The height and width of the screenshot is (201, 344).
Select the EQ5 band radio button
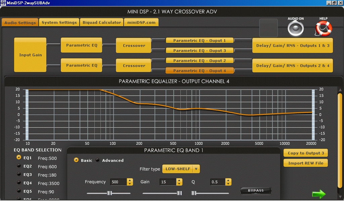[x=19, y=191]
